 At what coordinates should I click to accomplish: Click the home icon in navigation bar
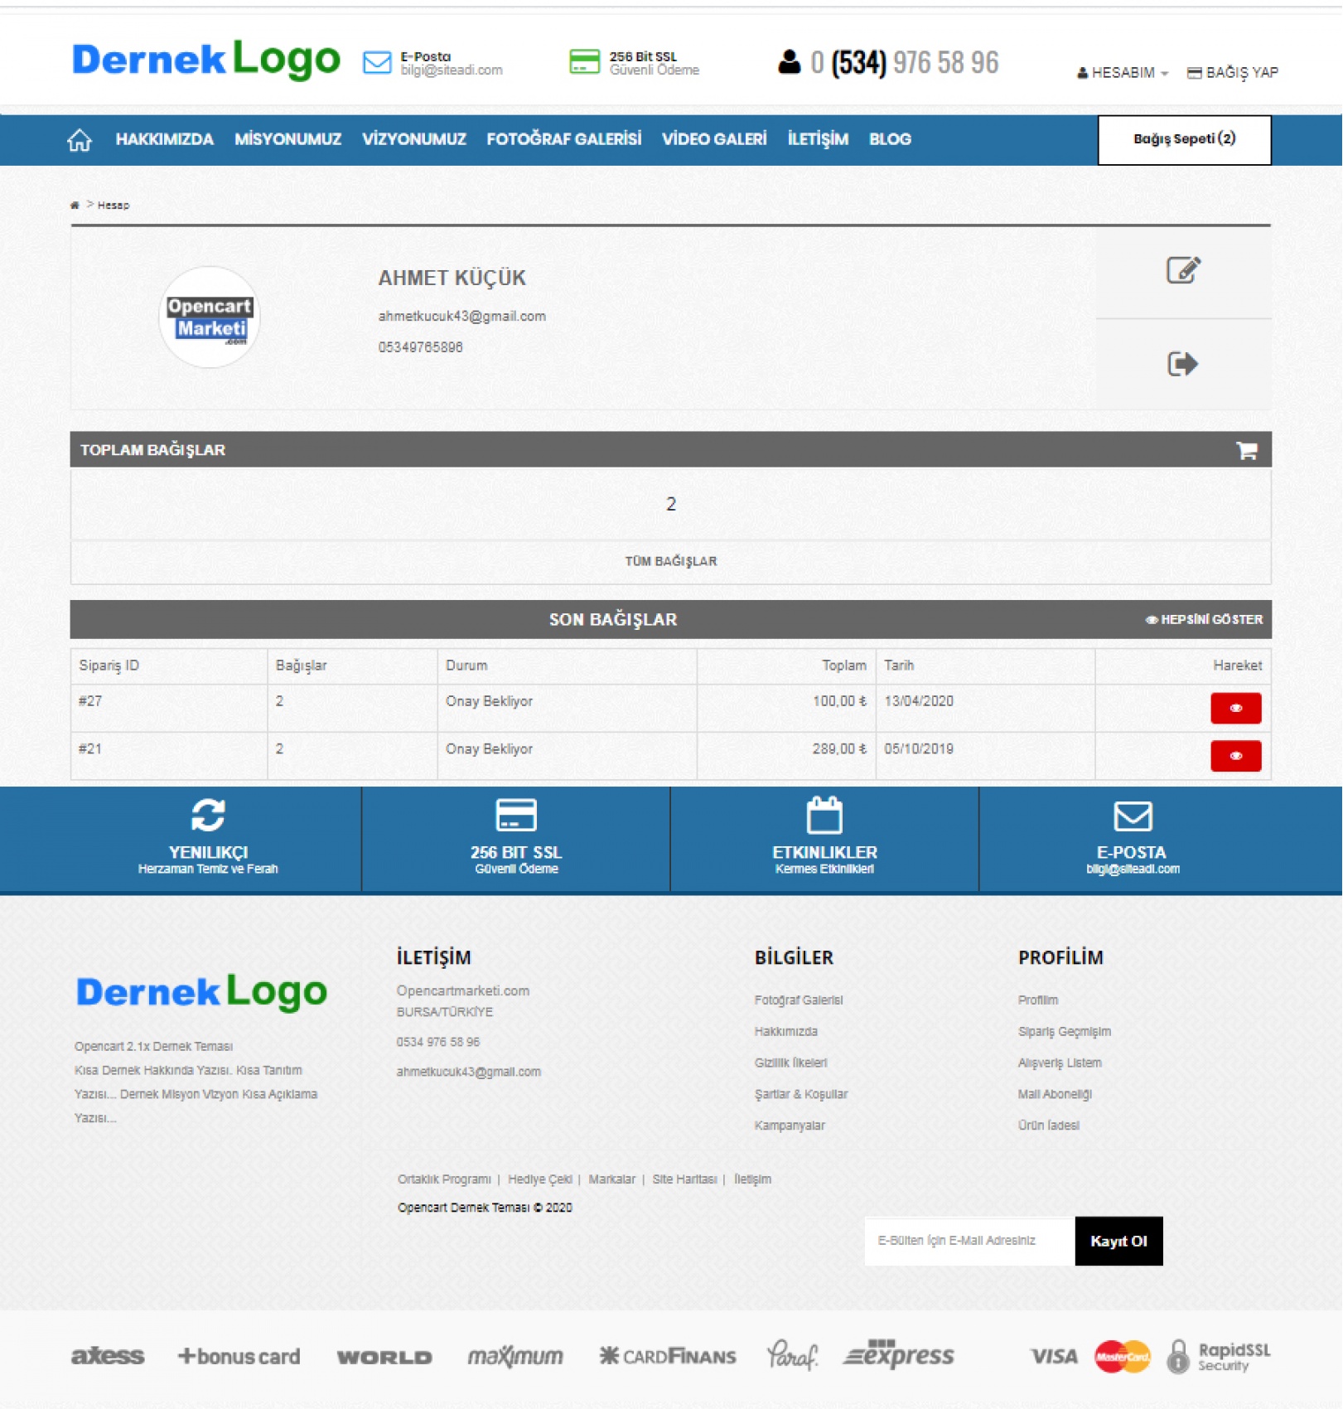pos(80,140)
